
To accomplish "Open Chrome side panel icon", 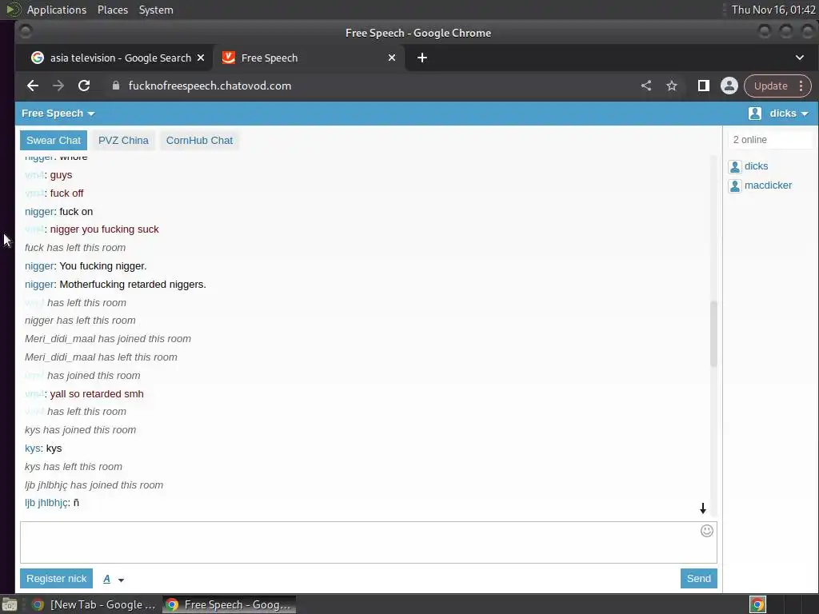I will click(704, 86).
